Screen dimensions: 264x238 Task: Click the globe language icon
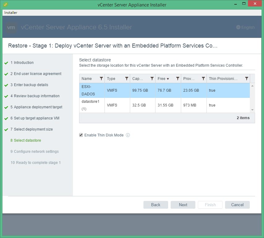point(238,27)
